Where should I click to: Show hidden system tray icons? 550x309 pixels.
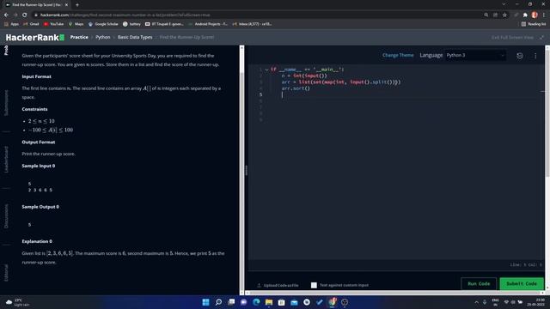[476, 302]
